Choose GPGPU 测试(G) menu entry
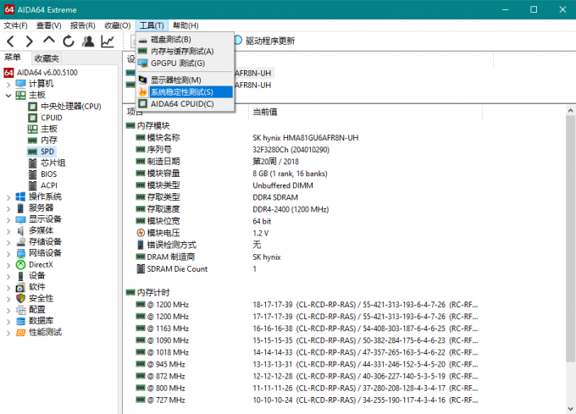Image resolution: width=576 pixels, height=414 pixels. [186, 63]
